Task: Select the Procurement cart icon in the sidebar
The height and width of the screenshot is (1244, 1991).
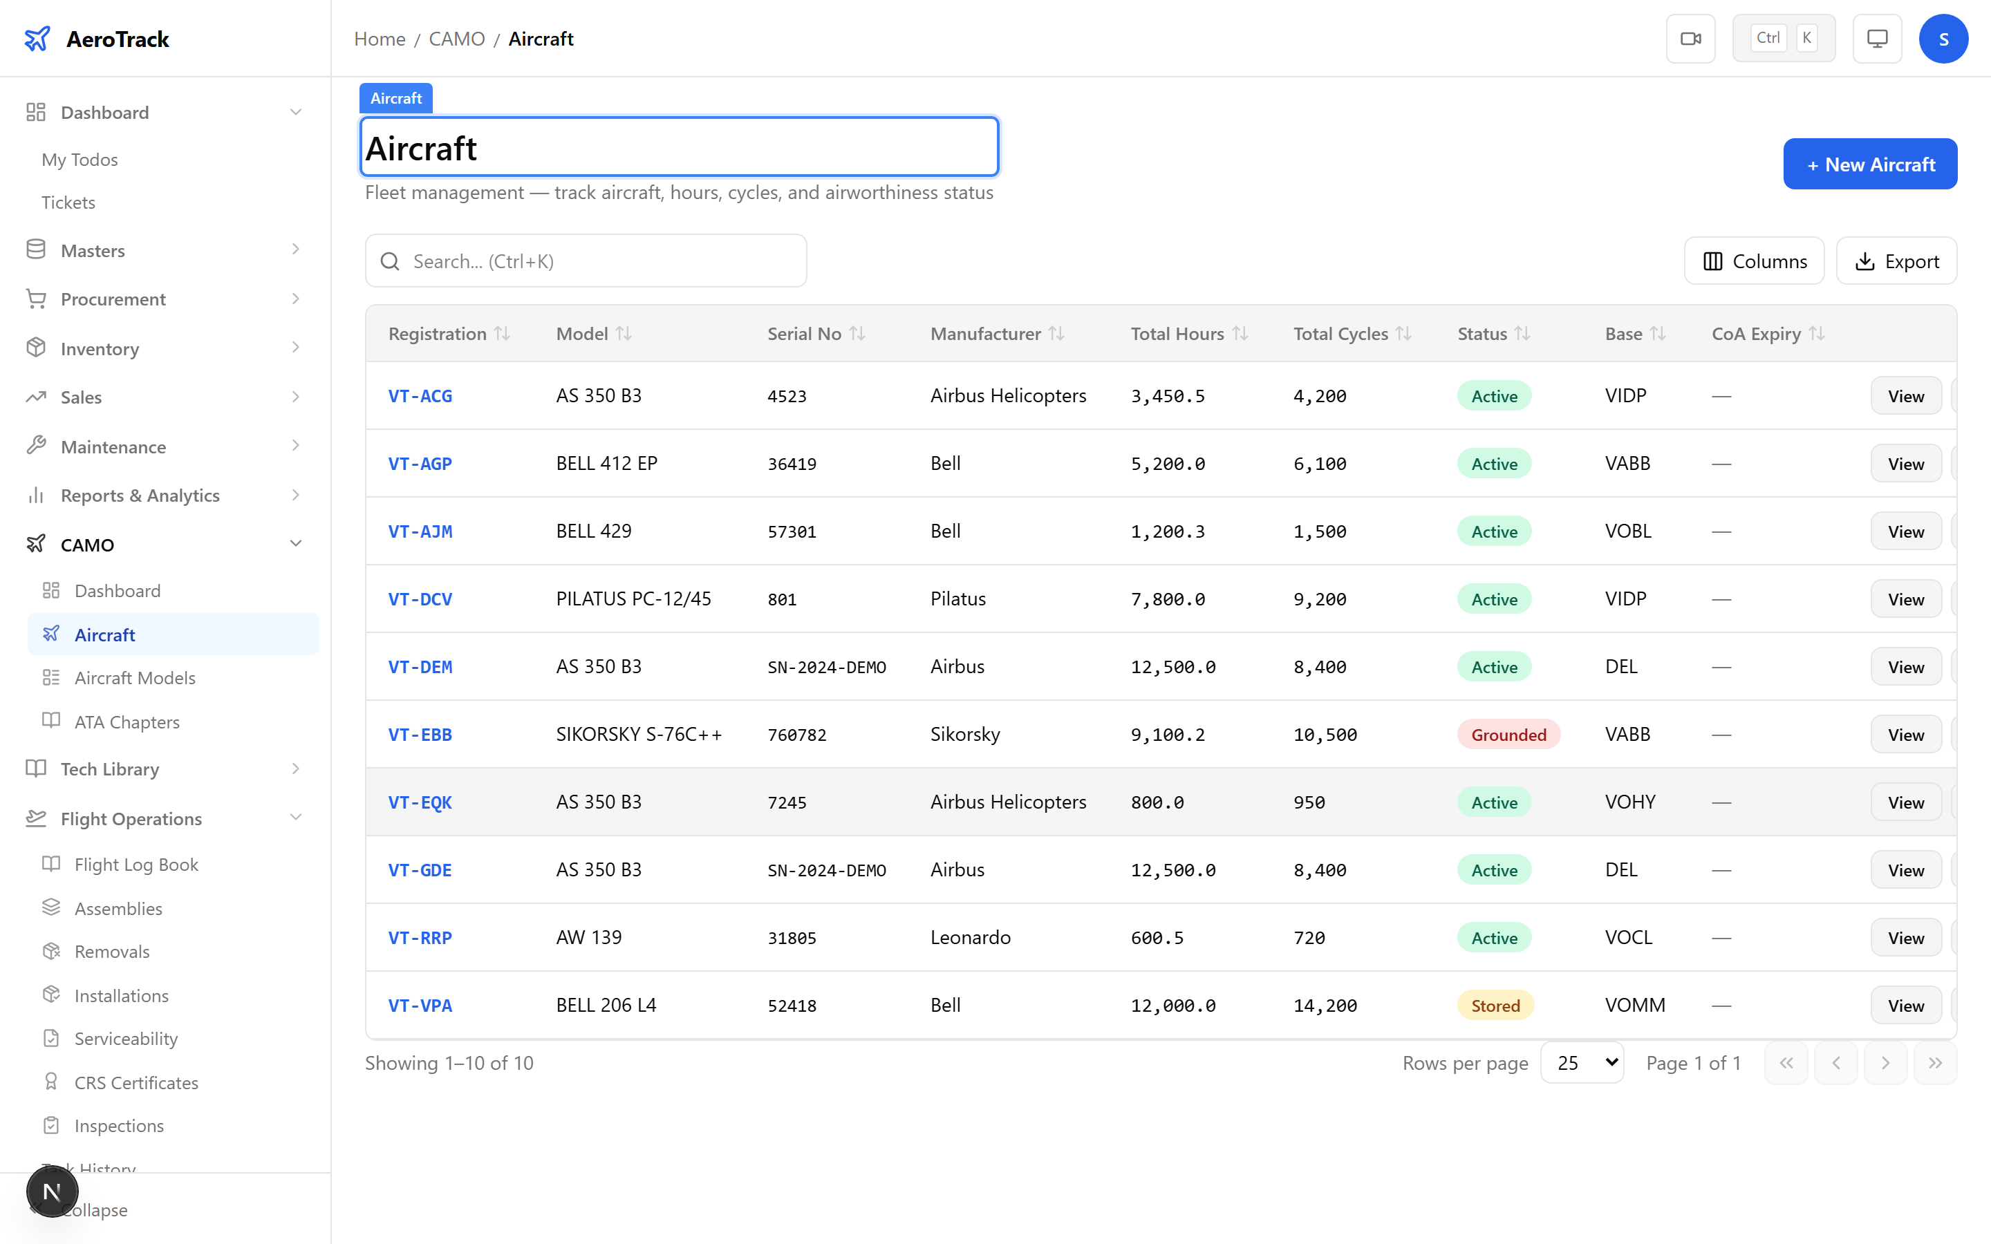Action: [x=36, y=299]
